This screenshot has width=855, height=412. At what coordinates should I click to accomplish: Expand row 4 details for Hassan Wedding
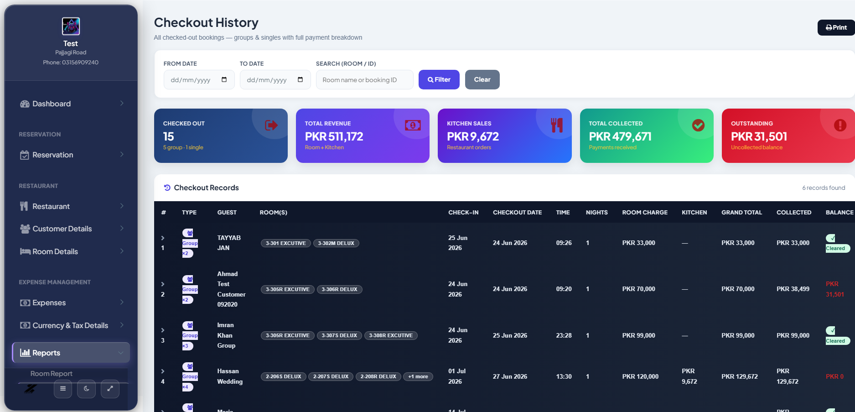[x=163, y=371]
